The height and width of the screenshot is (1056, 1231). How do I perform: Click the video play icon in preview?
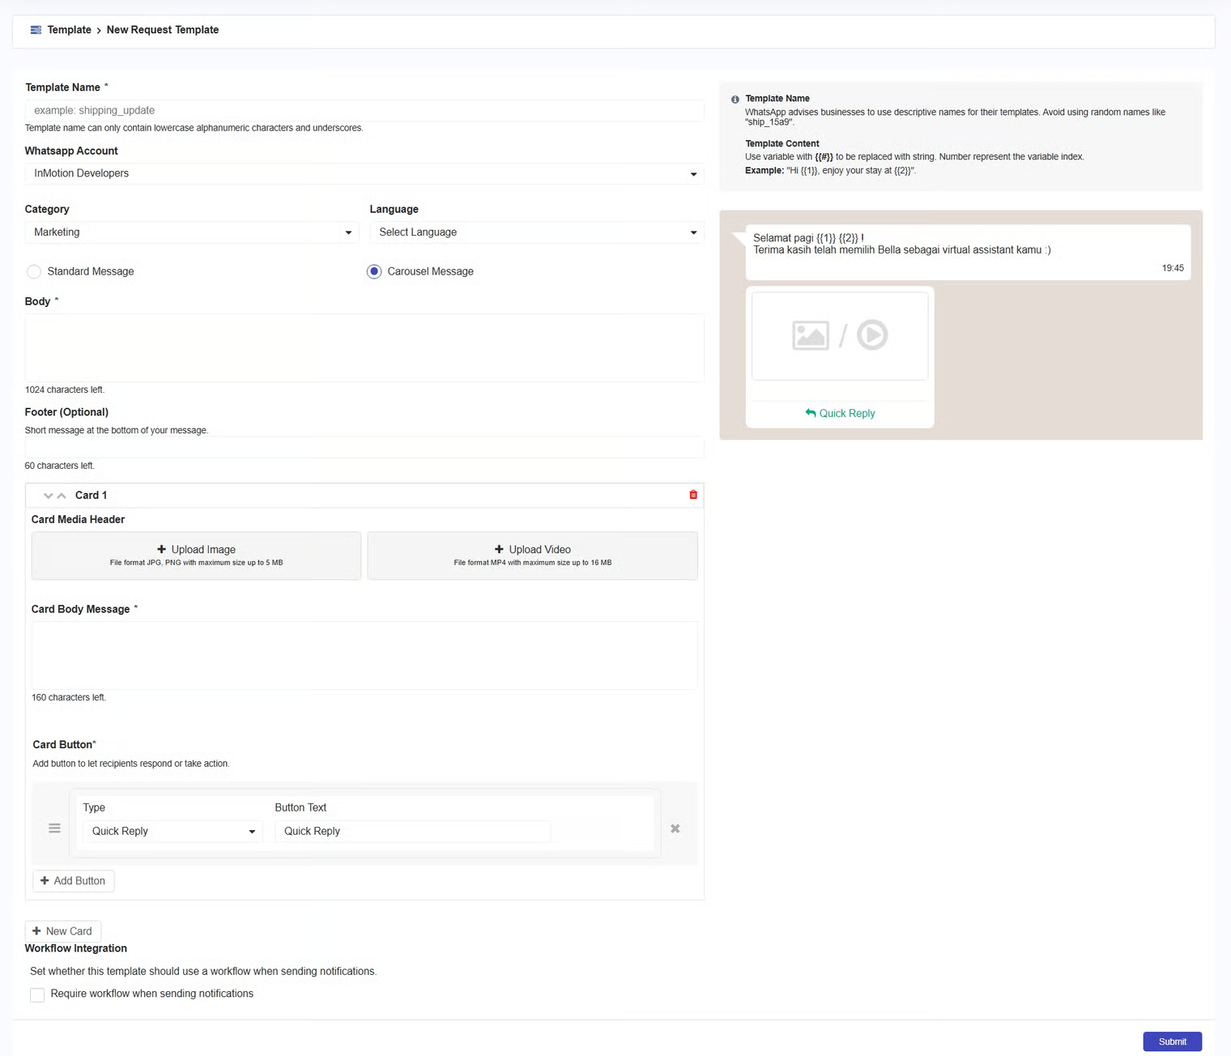(x=872, y=335)
